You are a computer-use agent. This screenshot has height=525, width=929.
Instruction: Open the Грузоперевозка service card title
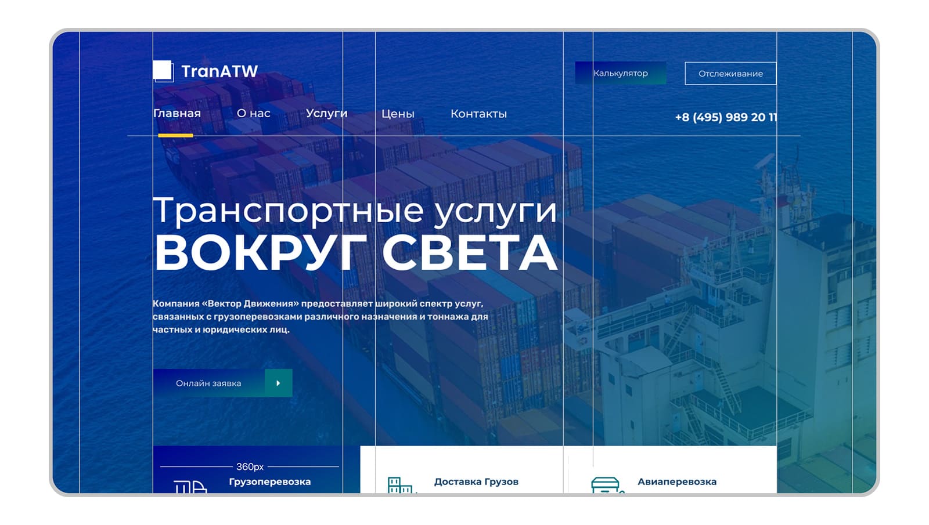pyautogui.click(x=269, y=481)
